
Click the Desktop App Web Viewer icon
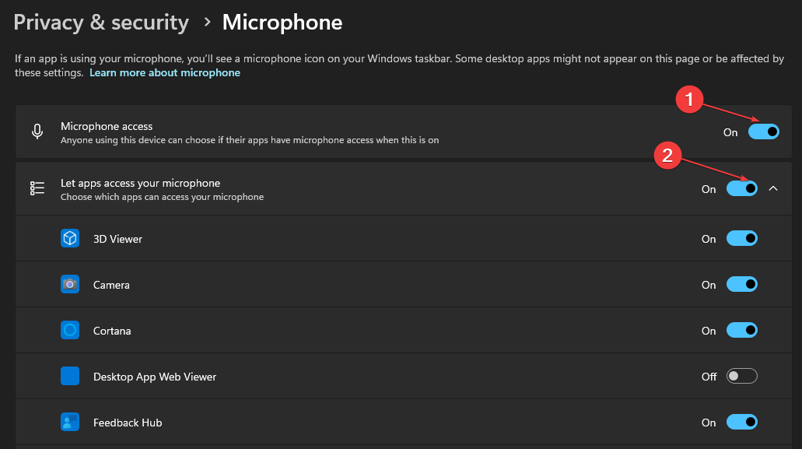point(70,376)
